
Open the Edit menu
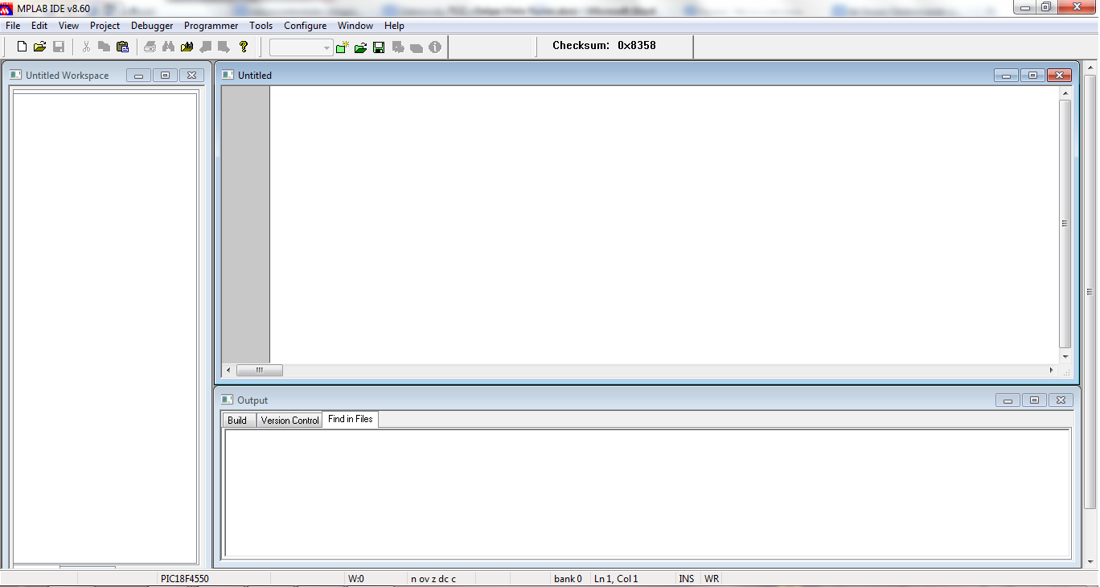pos(39,26)
